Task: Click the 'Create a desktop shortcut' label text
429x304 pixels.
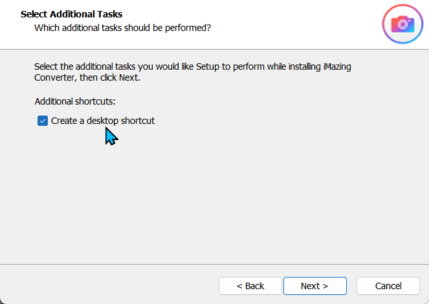Action: tap(103, 121)
